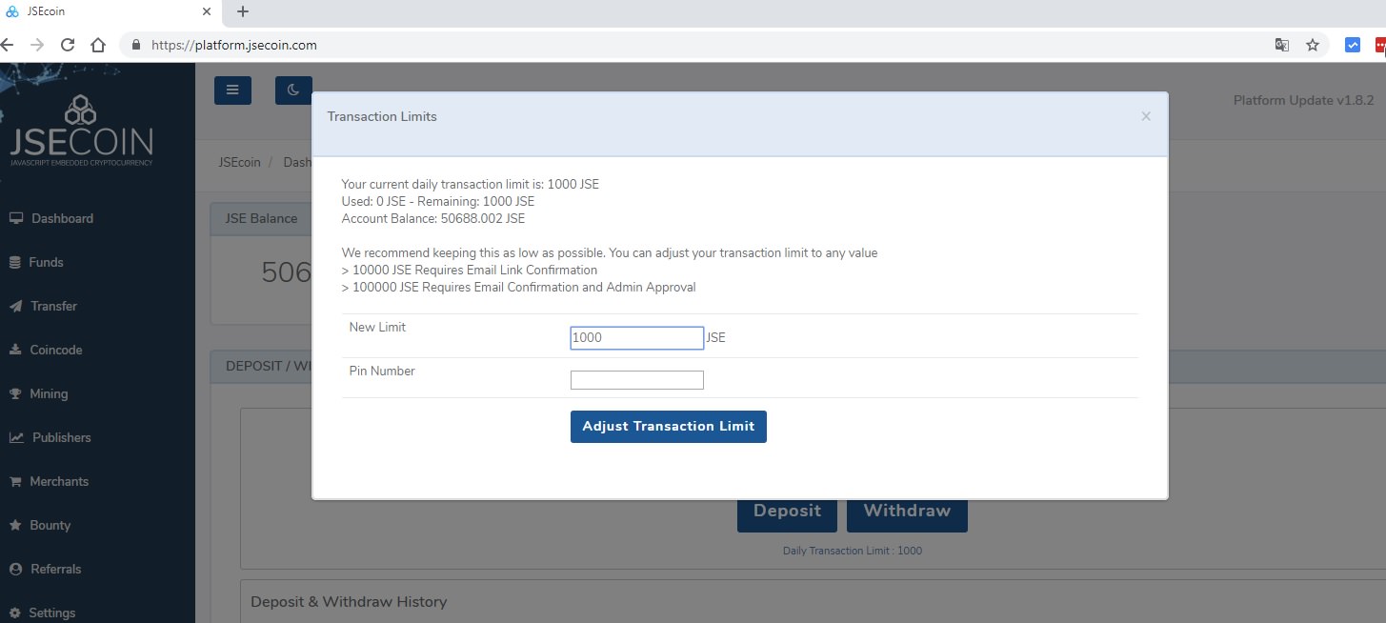The height and width of the screenshot is (623, 1386).
Task: Click the blue checkmark extension icon
Action: [x=1353, y=45]
